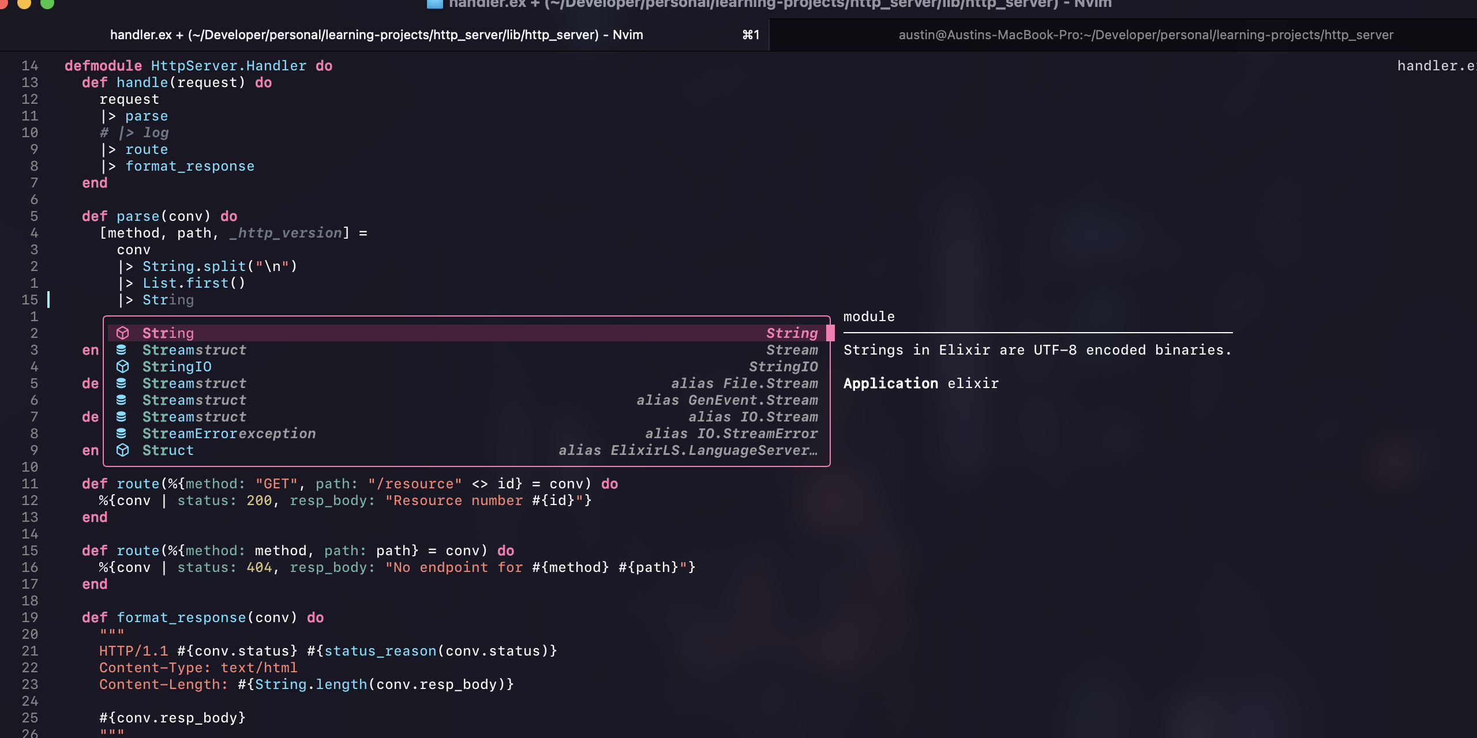Click the yellow minimize window button
The height and width of the screenshot is (738, 1477).
(24, 3)
